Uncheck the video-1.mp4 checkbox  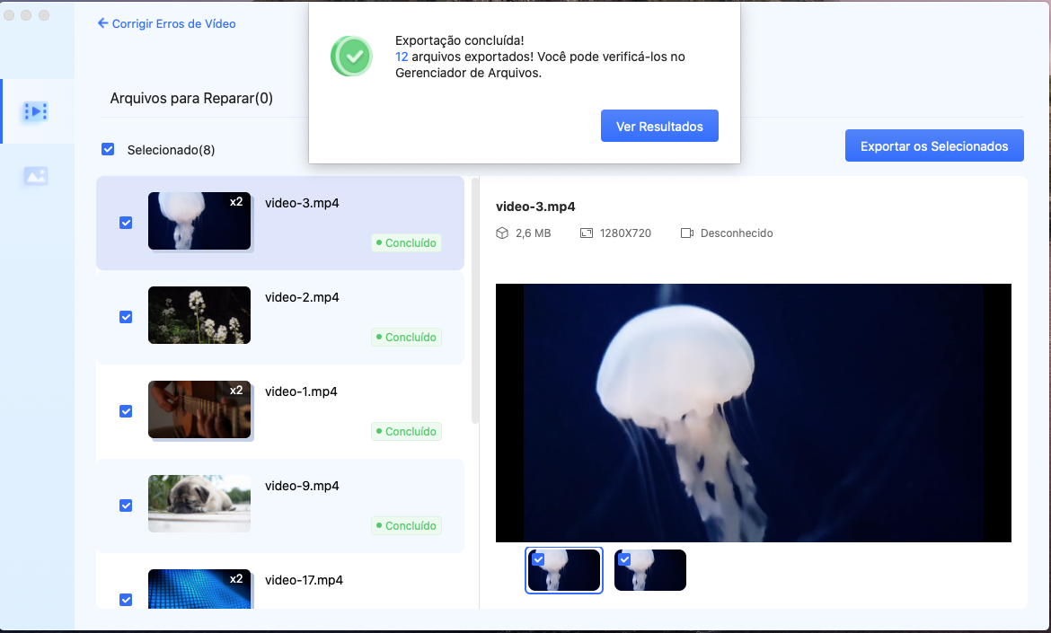pyautogui.click(x=126, y=411)
